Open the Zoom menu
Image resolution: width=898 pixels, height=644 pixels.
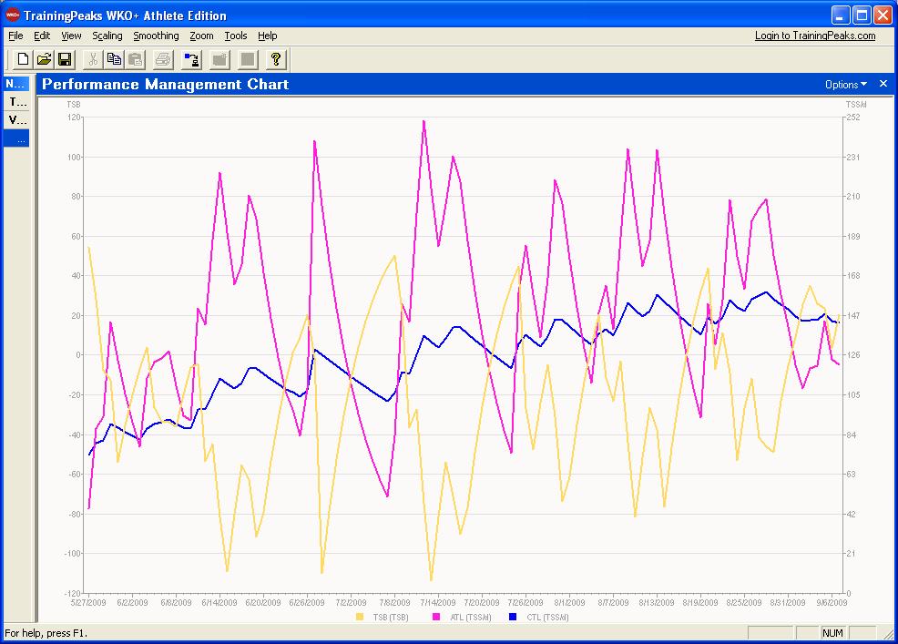tap(201, 36)
